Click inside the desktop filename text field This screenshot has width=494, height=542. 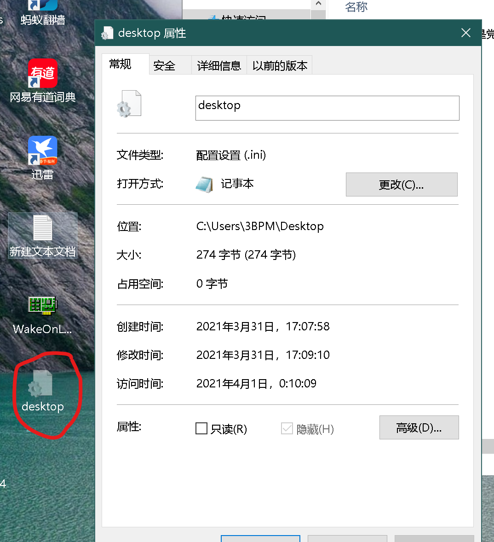pos(327,108)
